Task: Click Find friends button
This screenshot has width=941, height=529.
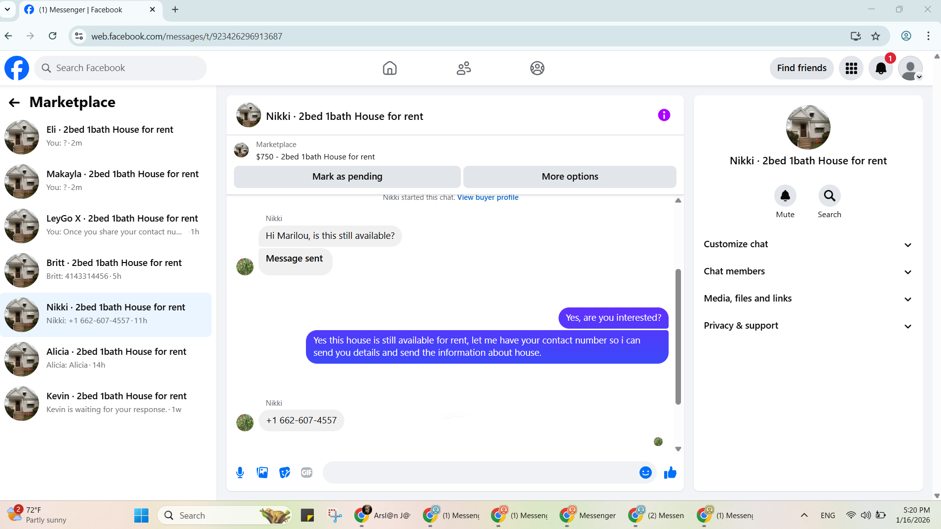Action: tap(801, 68)
